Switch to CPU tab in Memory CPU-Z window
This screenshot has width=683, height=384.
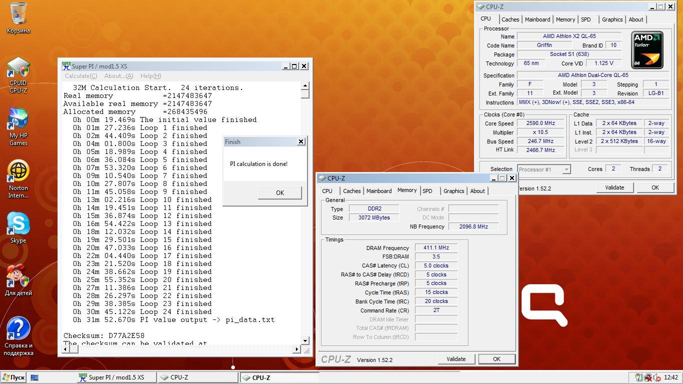click(327, 191)
